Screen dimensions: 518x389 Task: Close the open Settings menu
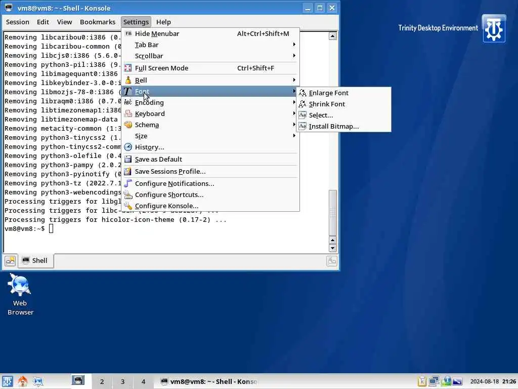point(136,22)
